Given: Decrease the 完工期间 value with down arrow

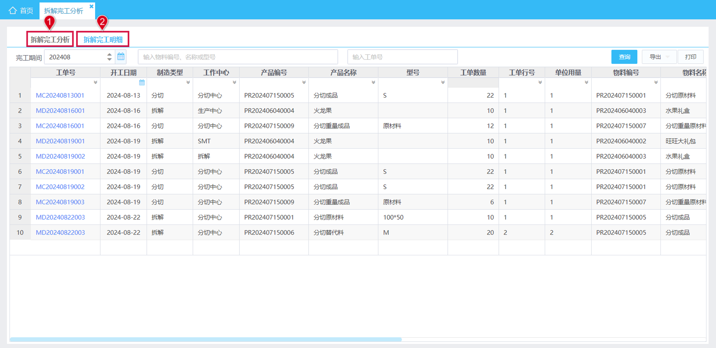Looking at the screenshot, I should point(109,59).
